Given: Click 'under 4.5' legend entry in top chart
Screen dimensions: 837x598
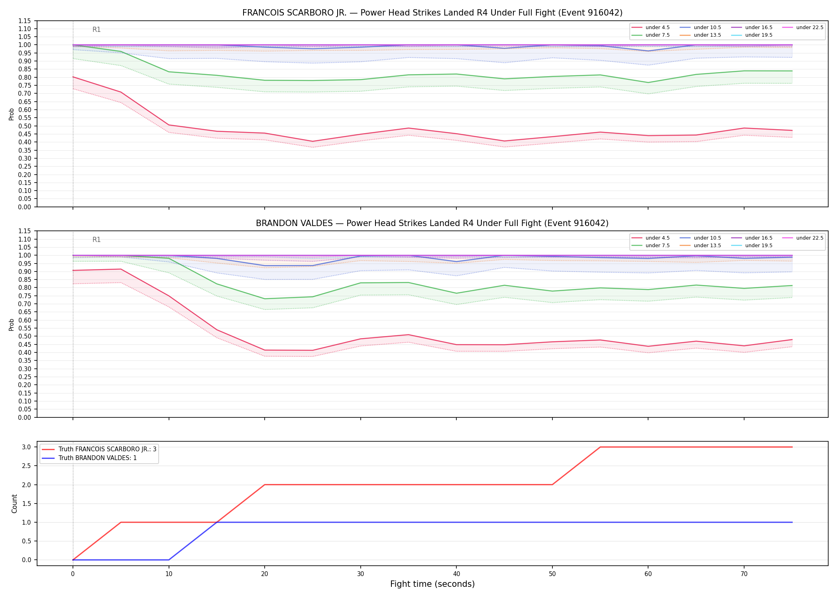Looking at the screenshot, I should tap(651, 28).
